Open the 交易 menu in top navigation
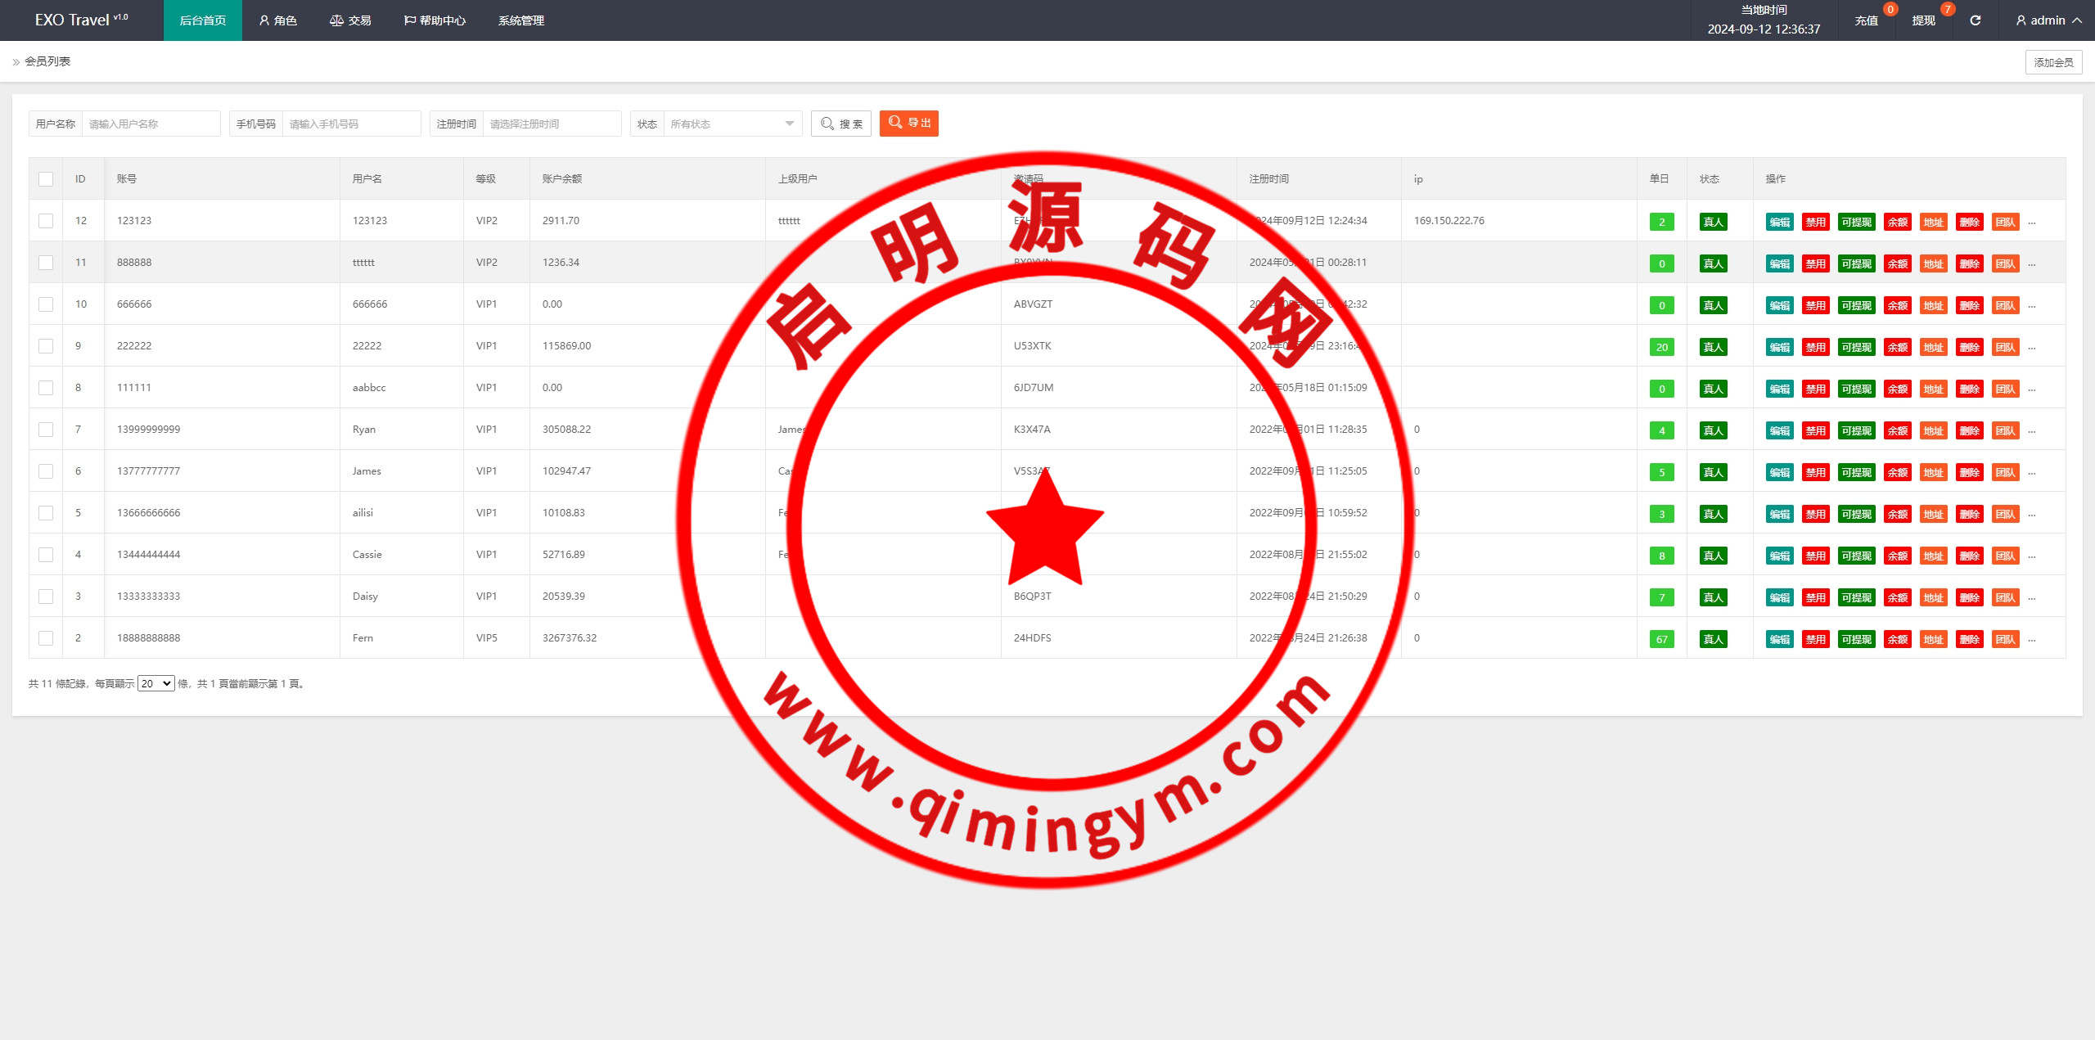The width and height of the screenshot is (2095, 1040). [x=350, y=20]
